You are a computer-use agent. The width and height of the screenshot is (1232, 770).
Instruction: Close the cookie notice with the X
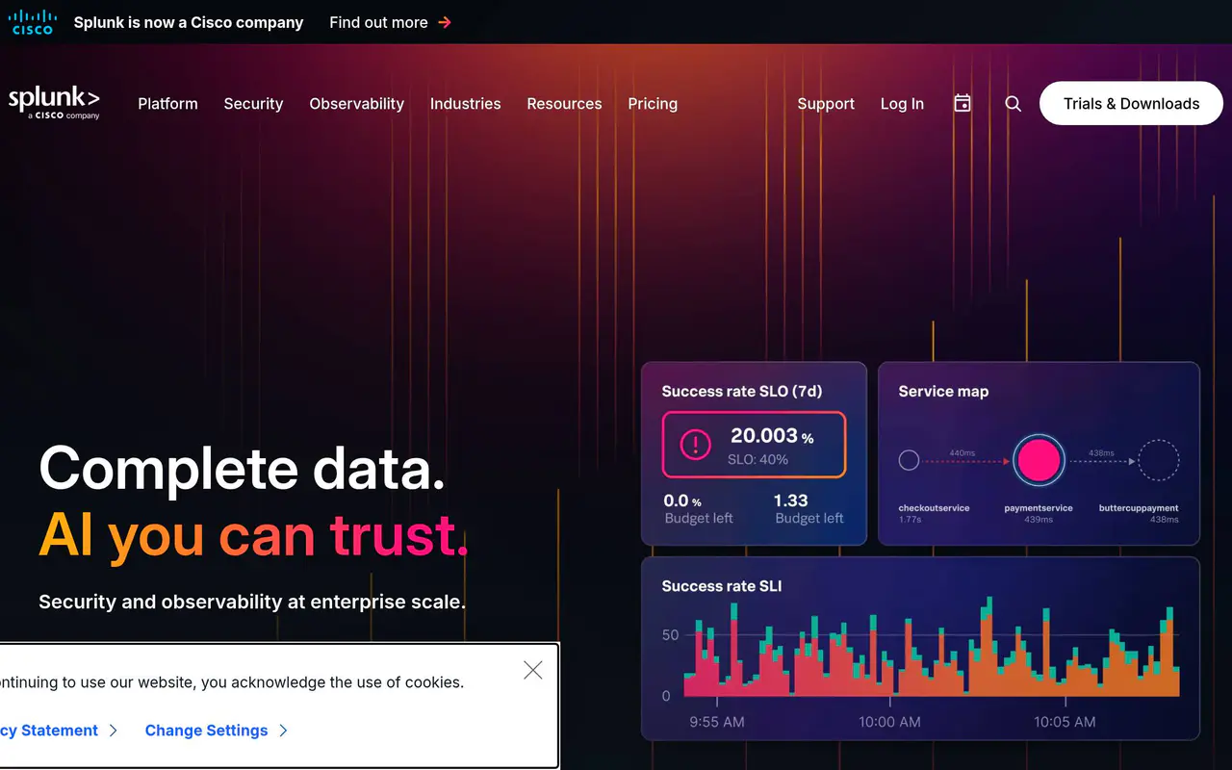[533, 670]
